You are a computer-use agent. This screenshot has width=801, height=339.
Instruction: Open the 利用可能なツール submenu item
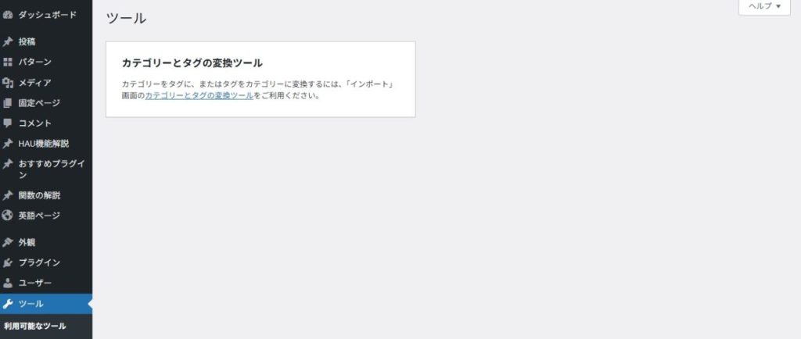35,327
